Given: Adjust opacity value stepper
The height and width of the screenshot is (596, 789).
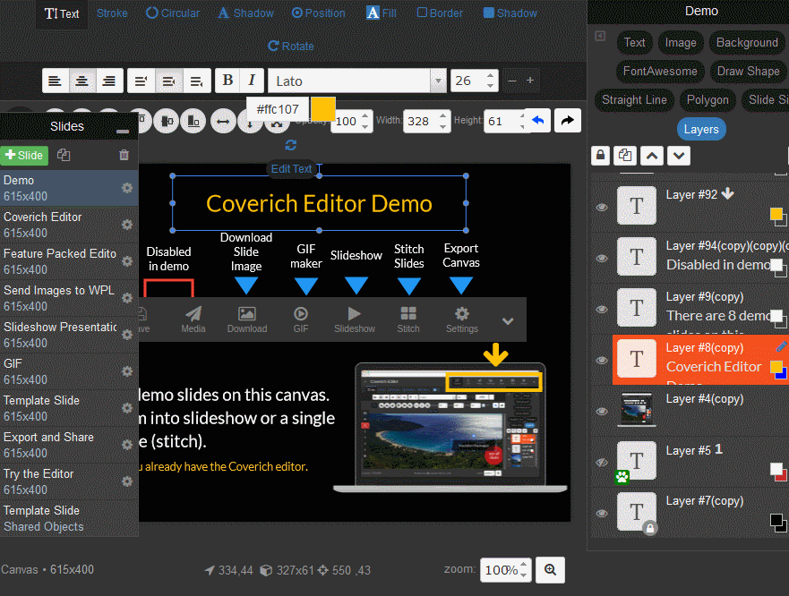Looking at the screenshot, I should click(x=365, y=121).
